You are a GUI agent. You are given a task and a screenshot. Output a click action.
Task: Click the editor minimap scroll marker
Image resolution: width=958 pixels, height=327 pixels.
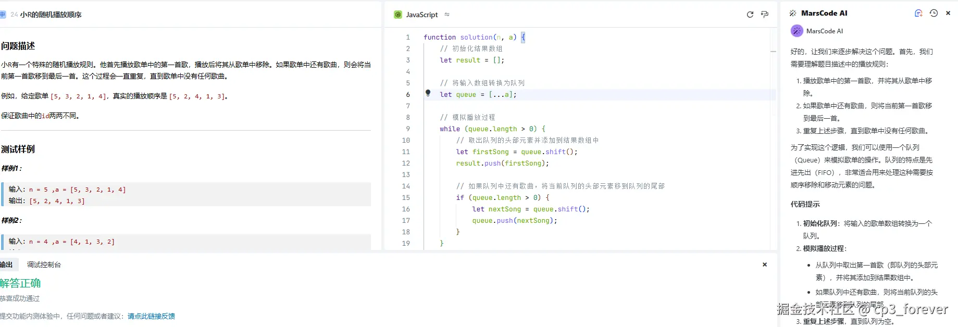coord(773,52)
